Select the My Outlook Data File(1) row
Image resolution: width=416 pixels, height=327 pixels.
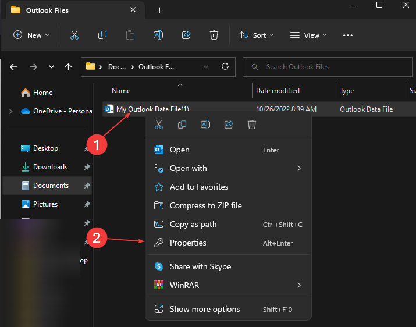click(259, 109)
